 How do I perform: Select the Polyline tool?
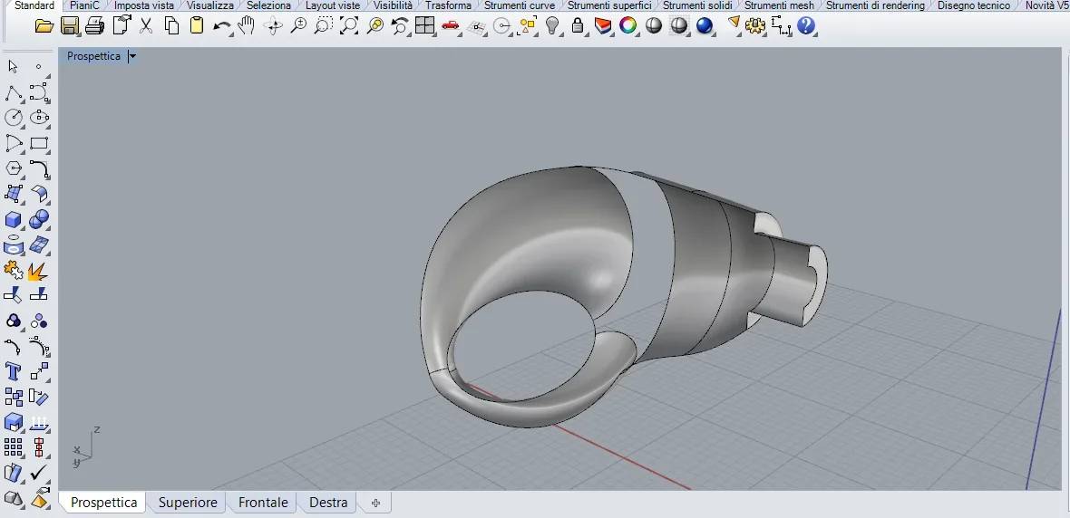pos(13,92)
